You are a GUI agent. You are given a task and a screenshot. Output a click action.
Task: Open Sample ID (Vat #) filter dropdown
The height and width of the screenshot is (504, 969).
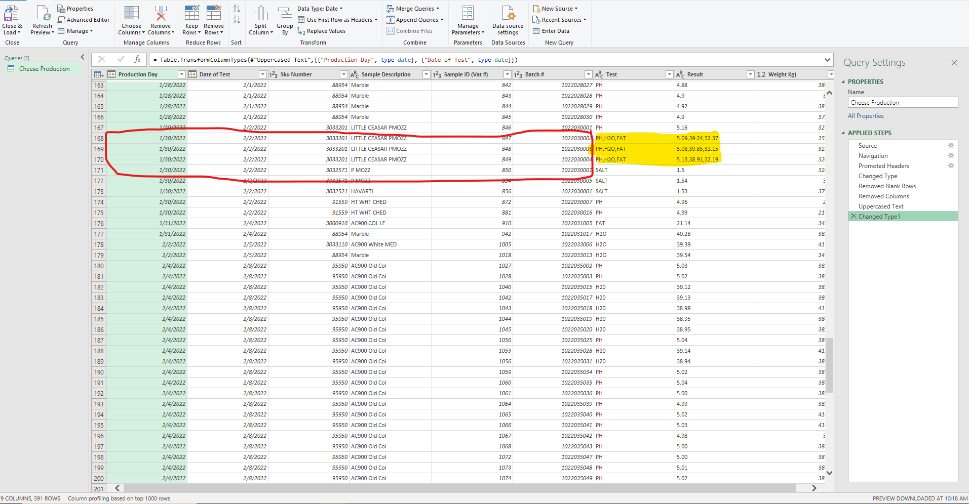coord(507,74)
